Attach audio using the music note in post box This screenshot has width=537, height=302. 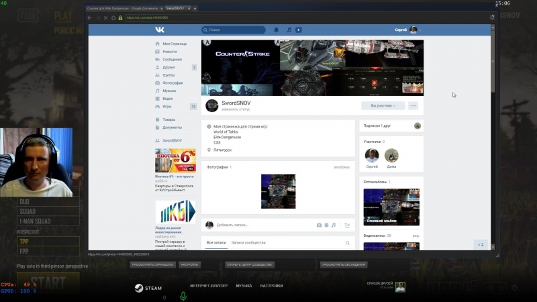(x=334, y=225)
